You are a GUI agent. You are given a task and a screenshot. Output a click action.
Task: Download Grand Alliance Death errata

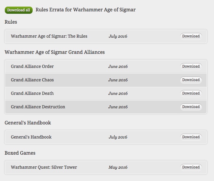click(x=191, y=93)
